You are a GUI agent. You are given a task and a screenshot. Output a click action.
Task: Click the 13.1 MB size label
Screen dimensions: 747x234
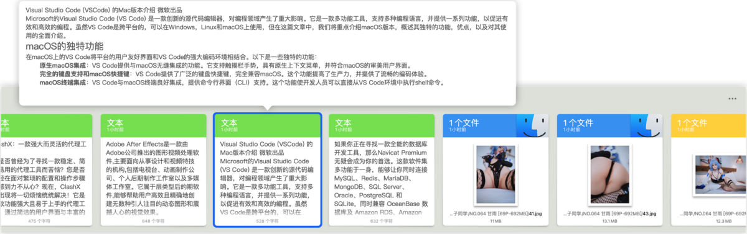[609, 220]
